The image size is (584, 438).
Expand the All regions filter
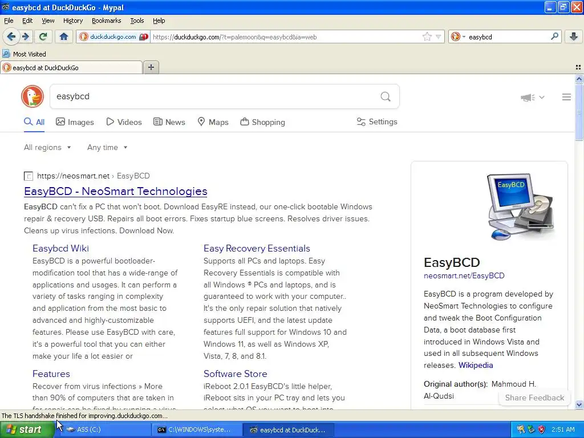click(47, 148)
